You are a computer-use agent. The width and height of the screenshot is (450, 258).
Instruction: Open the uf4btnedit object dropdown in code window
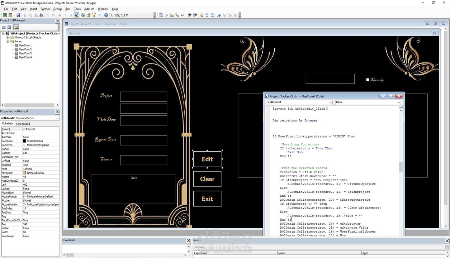click(x=330, y=102)
